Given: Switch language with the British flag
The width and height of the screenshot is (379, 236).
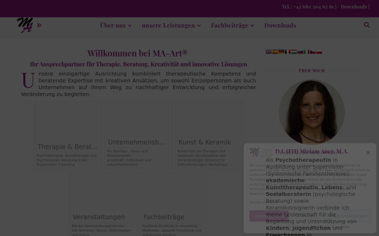Looking at the screenshot, I should pos(268,52).
